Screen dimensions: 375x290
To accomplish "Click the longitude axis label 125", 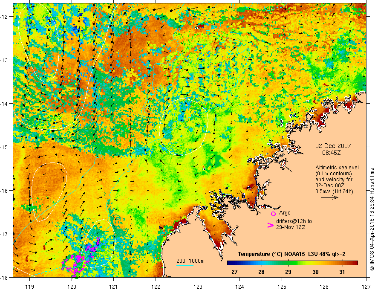I will pos(282,287).
